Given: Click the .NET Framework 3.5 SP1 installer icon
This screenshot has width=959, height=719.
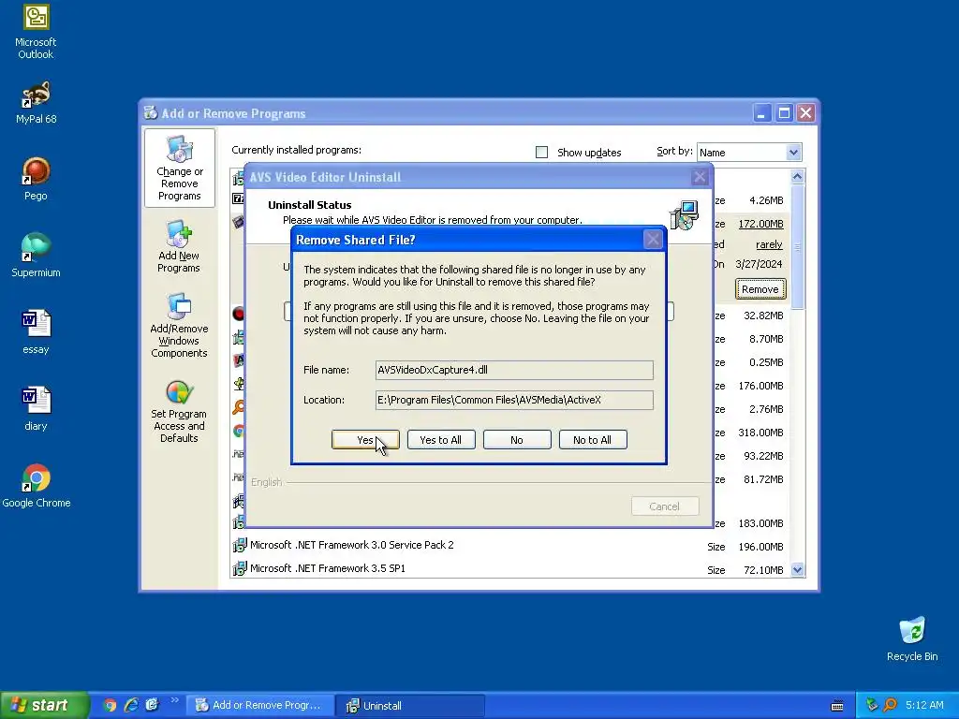Looking at the screenshot, I should click(x=239, y=568).
